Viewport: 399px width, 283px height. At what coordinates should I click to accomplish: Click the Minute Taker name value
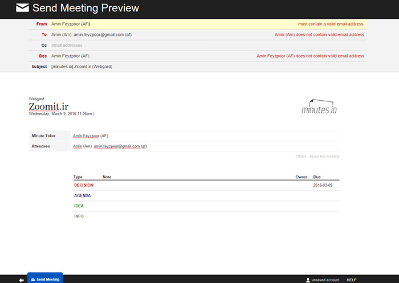click(90, 136)
